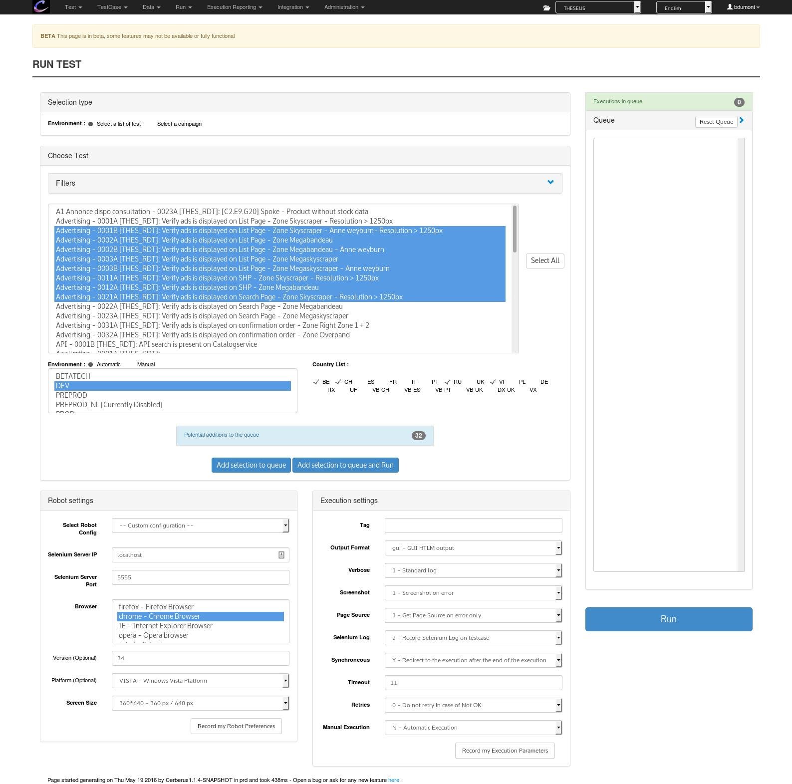Select the 'Select a campaign' radio option
Viewport: 792px width, 784px height.
[151, 124]
